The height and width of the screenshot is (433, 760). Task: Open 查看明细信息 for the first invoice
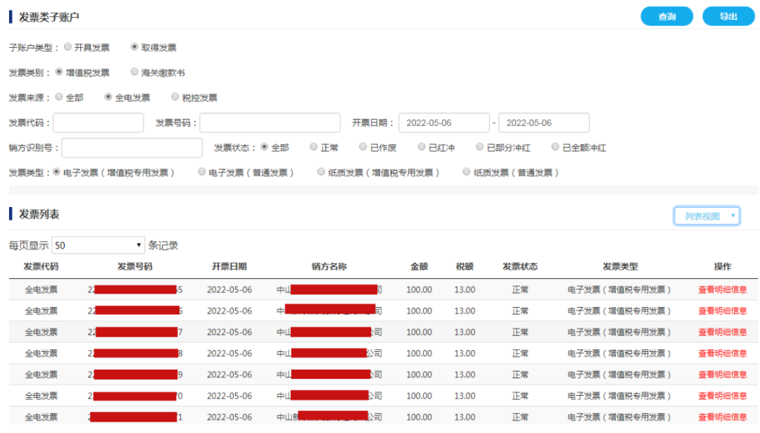pyautogui.click(x=722, y=289)
